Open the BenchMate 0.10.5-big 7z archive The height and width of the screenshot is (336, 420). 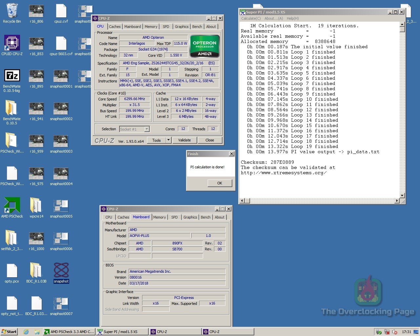[12, 76]
